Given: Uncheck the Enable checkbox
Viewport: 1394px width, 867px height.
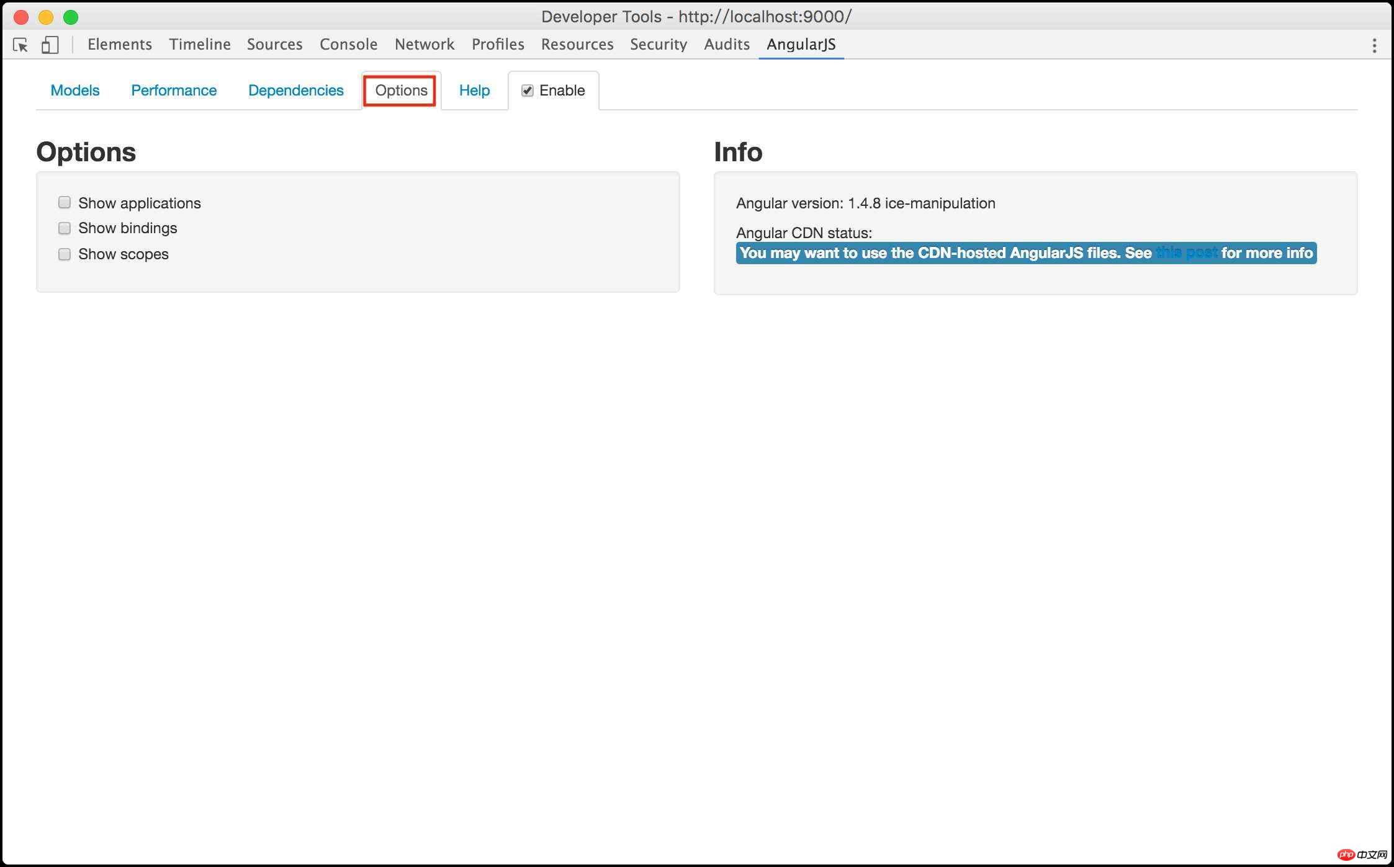Looking at the screenshot, I should [x=528, y=91].
